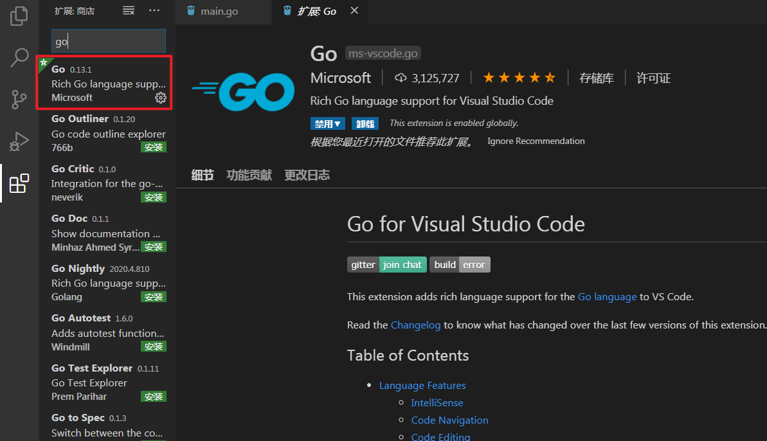Open Source Control view

click(x=19, y=99)
